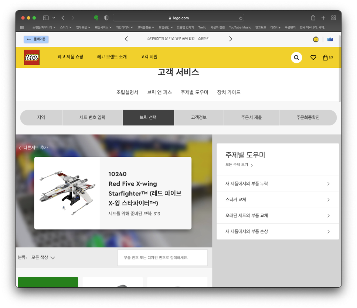Go to 지역 step
The image size is (357, 308).
tap(41, 118)
